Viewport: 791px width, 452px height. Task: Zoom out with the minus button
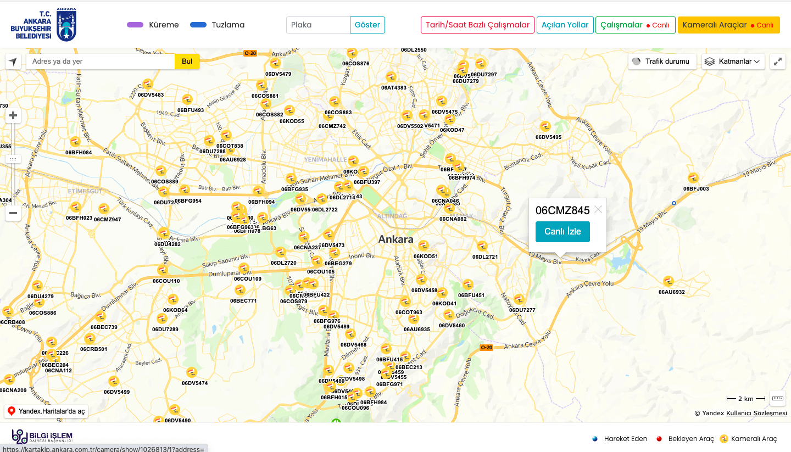pos(13,213)
